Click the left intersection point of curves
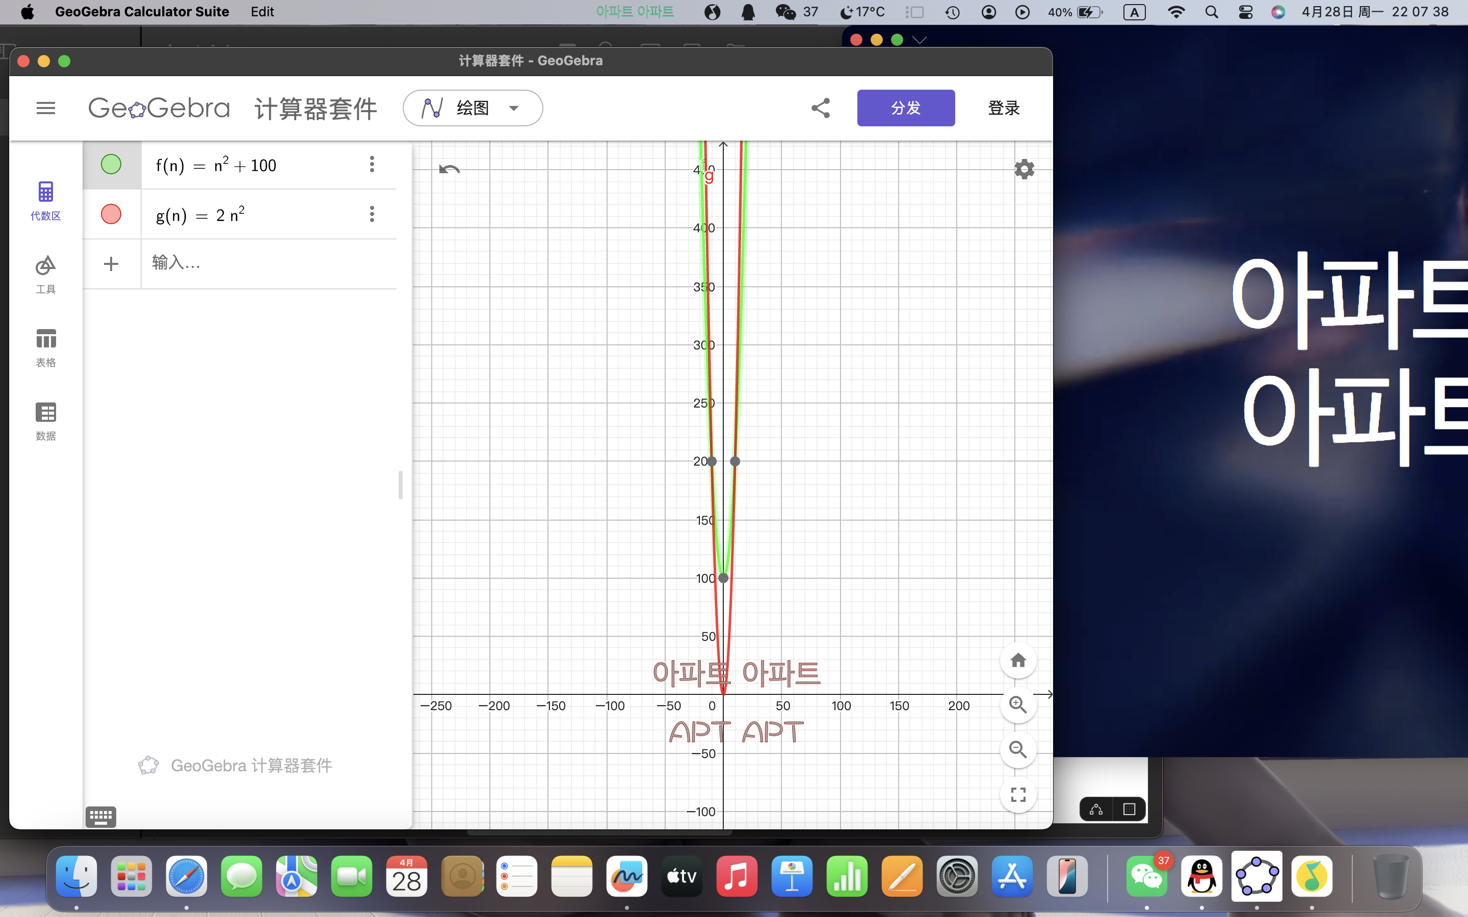Screen dimensions: 1468x917 712,462
